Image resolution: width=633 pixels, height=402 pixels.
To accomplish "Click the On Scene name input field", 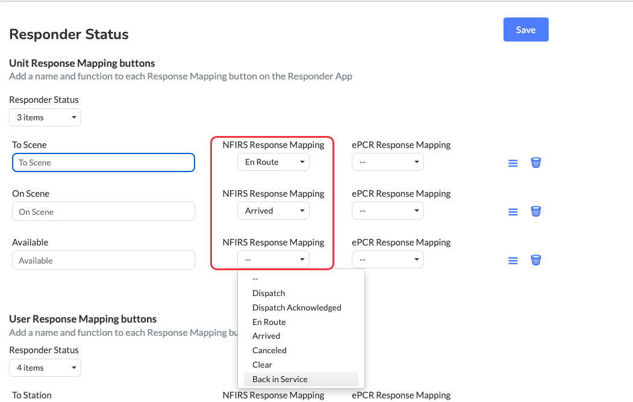I will 104,211.
